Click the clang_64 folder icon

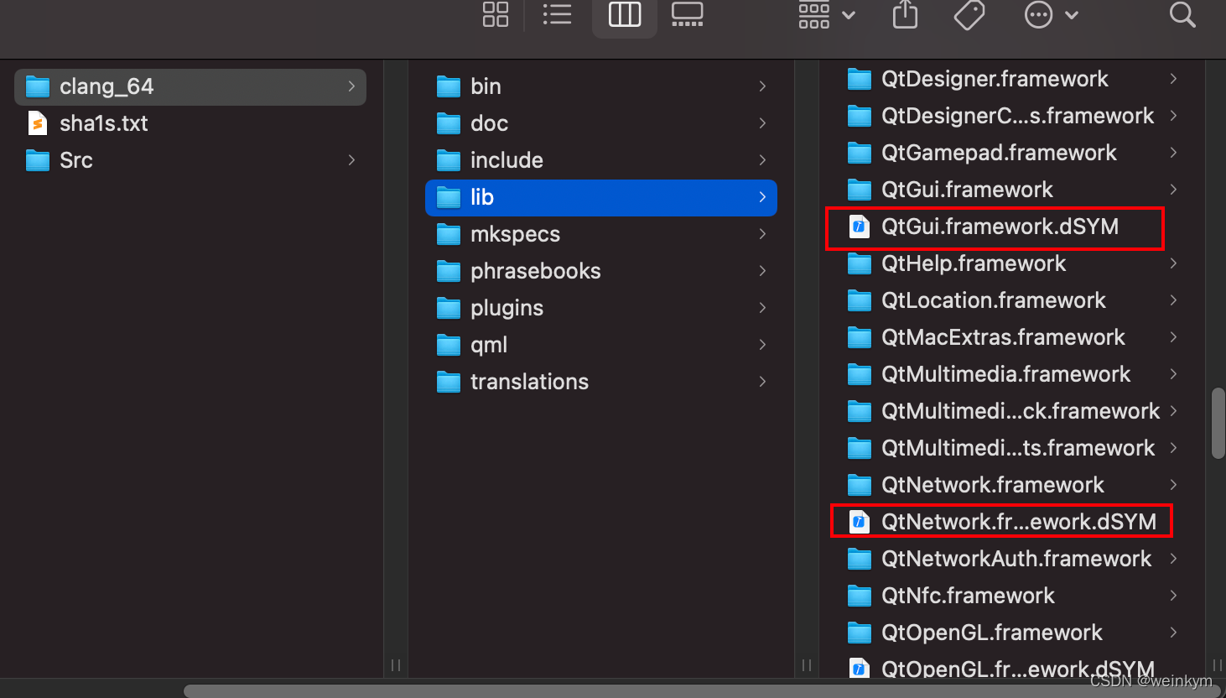point(38,86)
